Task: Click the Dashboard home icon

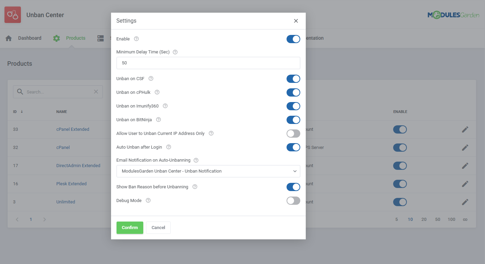Action: coord(9,38)
